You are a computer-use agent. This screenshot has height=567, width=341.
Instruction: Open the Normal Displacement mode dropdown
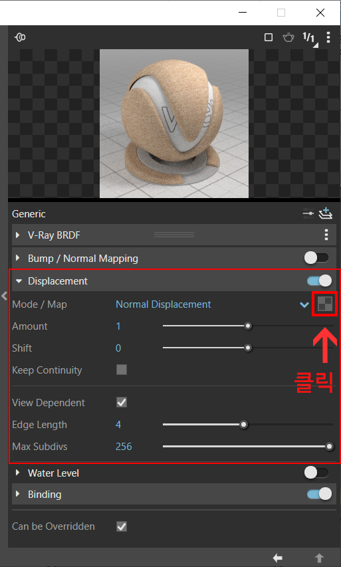[x=304, y=305]
